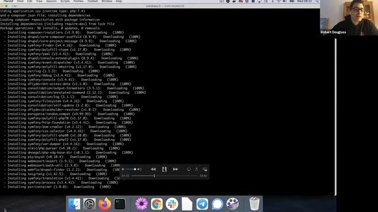Open Telegram from the dock

(202, 204)
